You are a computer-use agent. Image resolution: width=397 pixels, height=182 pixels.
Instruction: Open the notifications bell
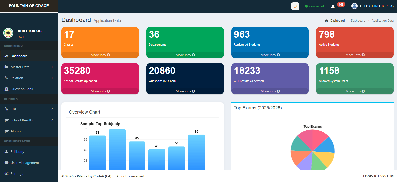(x=333, y=6)
